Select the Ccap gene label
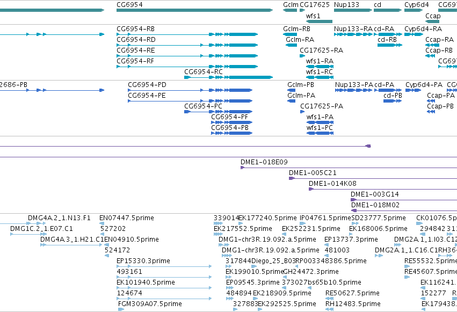The height and width of the screenshot is (312, 457). [433, 16]
